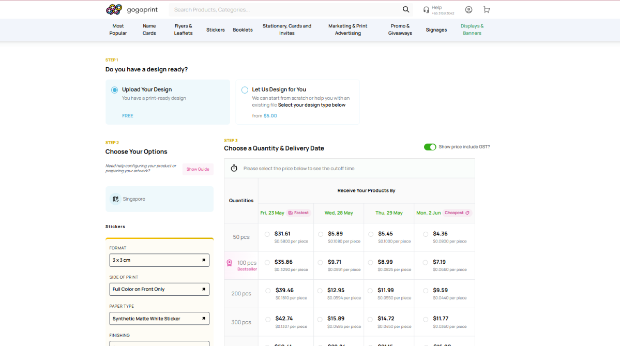Select 50 pcs at $5.45

coord(370,234)
